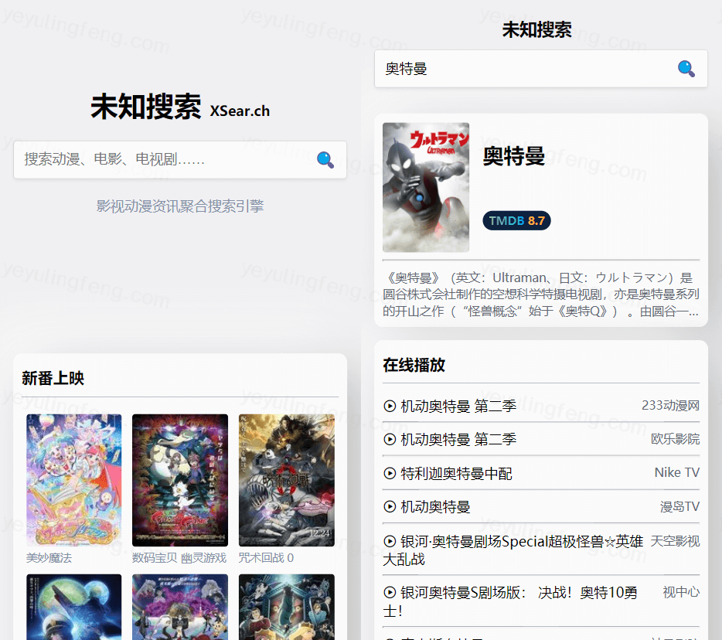Viewport: 722px width, 640px height.
Task: Click the 数码宝贝 幽灵游戏 caption
Action: point(179,558)
